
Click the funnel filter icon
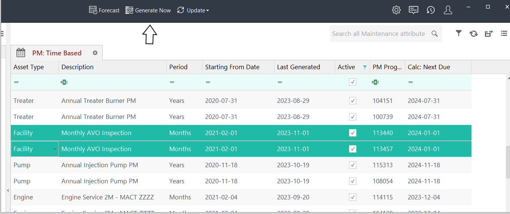click(459, 33)
